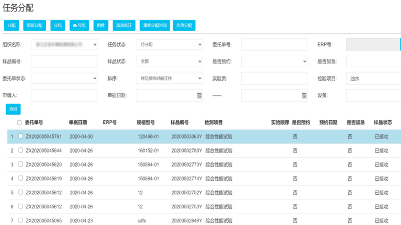
Task: Click the 检验项目 field containing 油水
Action: click(x=374, y=78)
